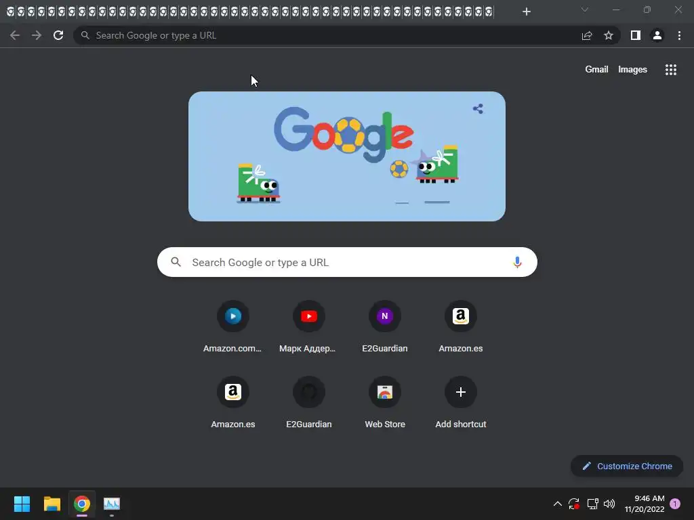Share this page from the address bar
The height and width of the screenshot is (520, 694).
[587, 35]
